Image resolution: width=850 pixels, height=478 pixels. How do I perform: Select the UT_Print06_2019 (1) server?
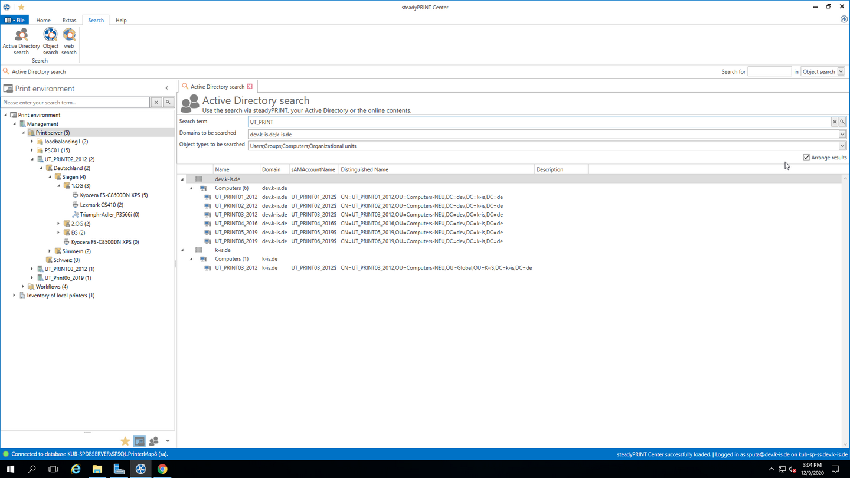[x=67, y=278]
